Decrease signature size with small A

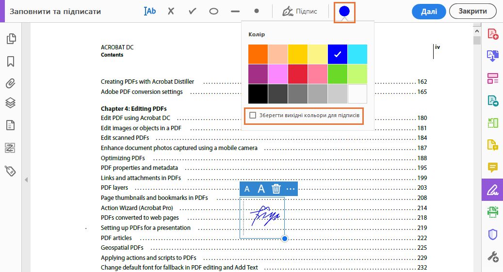[x=247, y=189]
